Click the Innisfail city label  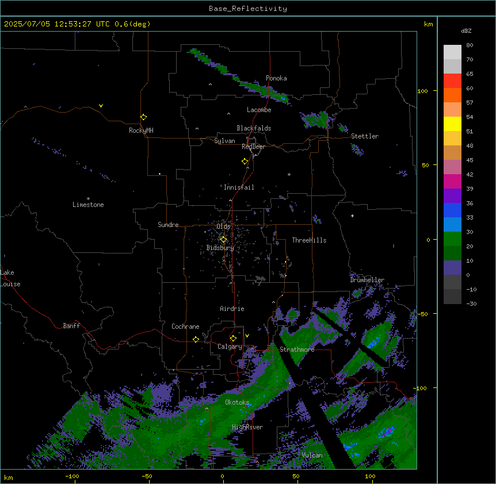(239, 187)
